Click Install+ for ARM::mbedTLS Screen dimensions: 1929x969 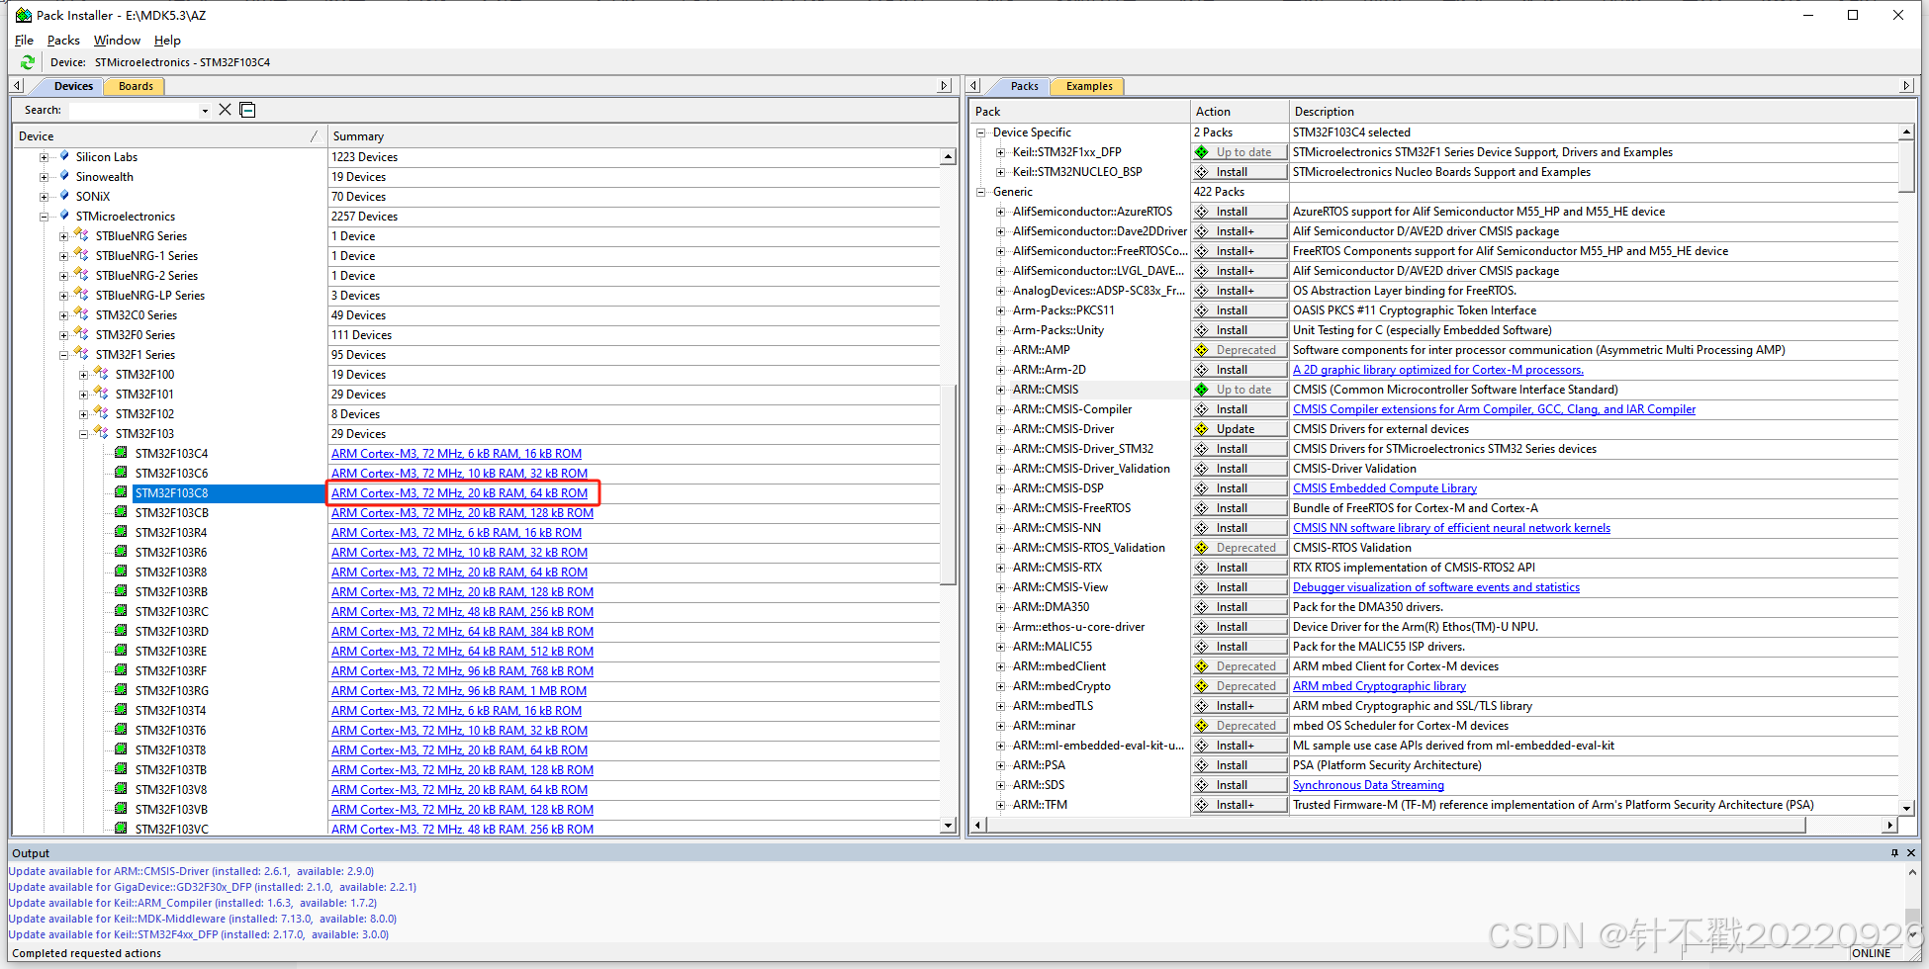coord(1240,706)
